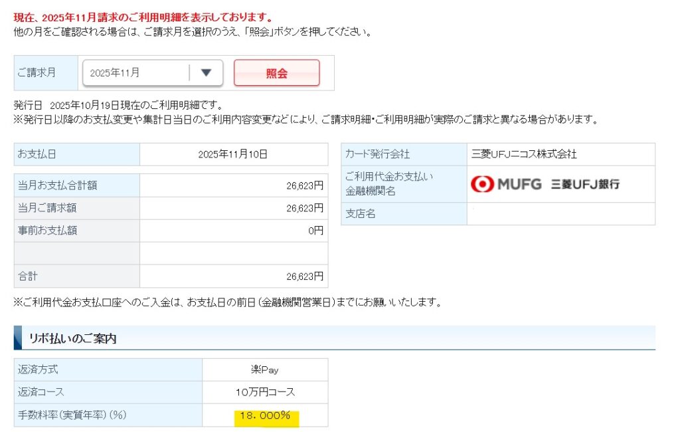Click the 合計 row total 26,623円

point(305,276)
